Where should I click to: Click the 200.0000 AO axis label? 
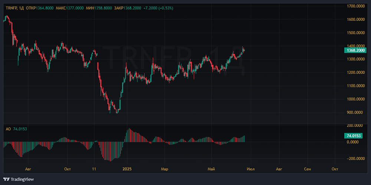click(355, 125)
